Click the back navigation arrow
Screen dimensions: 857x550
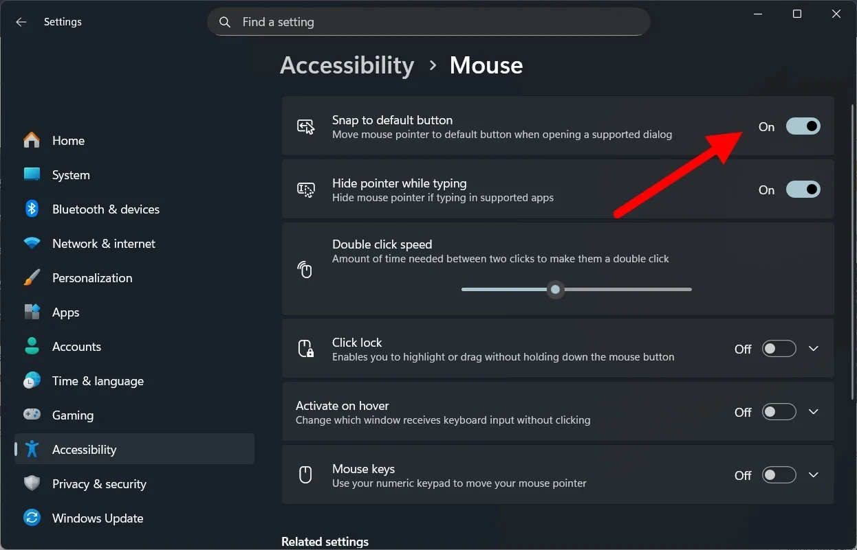tap(21, 21)
